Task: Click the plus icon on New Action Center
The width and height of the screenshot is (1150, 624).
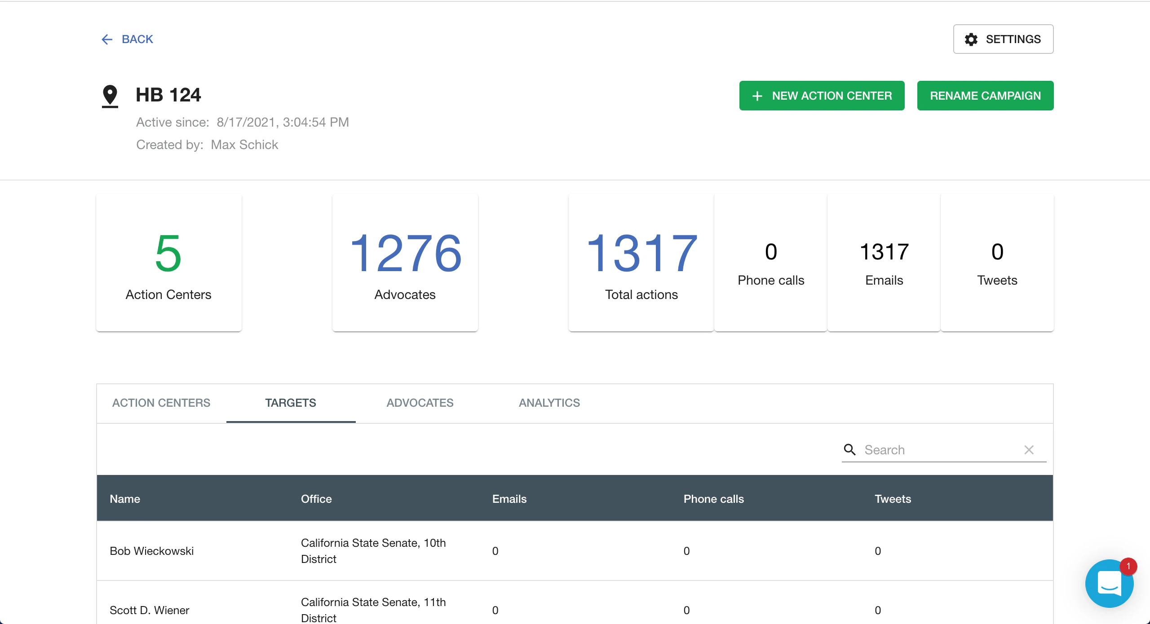Action: coord(757,96)
